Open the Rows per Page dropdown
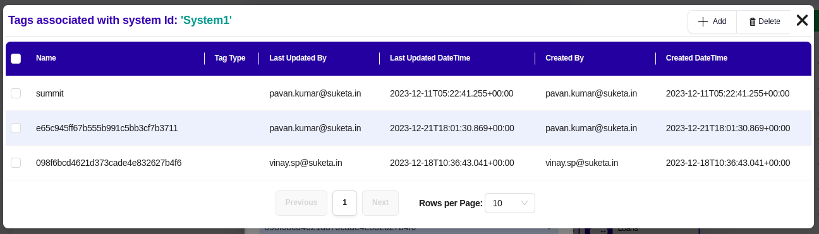The image size is (819, 234). pyautogui.click(x=510, y=203)
